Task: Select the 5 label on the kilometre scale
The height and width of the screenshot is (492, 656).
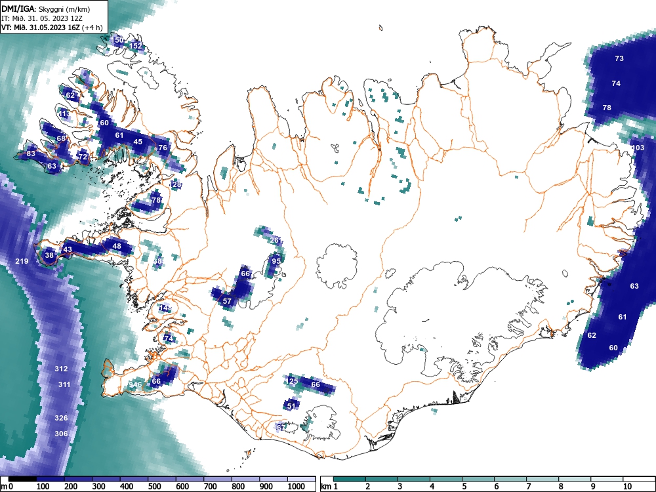Action: (x=464, y=486)
